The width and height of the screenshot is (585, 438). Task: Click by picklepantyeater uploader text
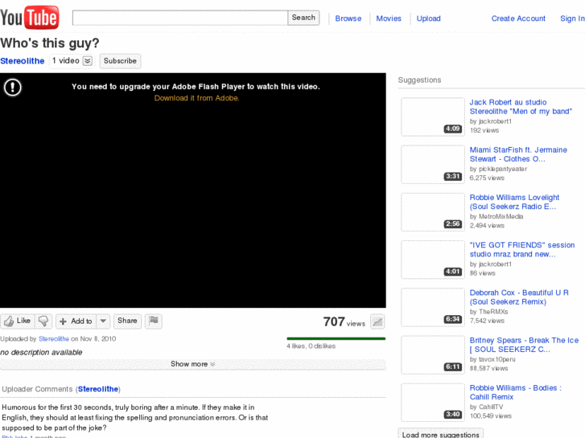[498, 169]
